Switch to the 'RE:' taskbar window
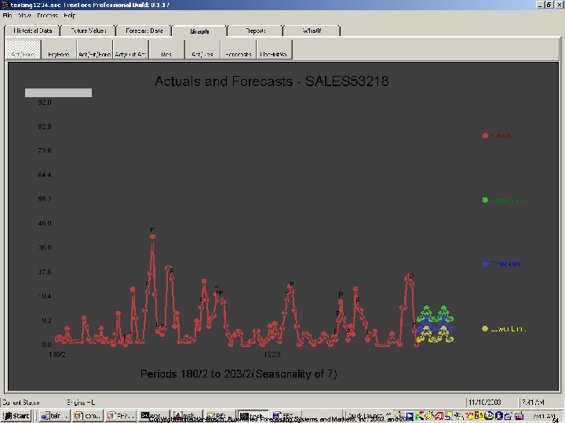This screenshot has height=423, width=565. (220, 416)
